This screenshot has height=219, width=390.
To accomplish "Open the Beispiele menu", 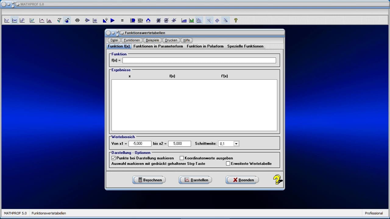I will click(x=152, y=40).
